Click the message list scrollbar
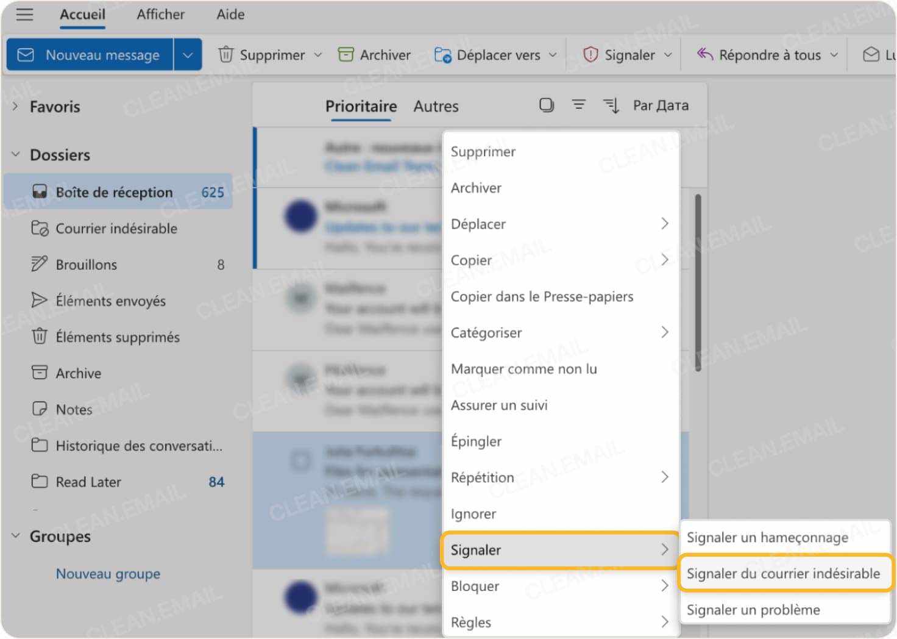The image size is (897, 639). 698,283
